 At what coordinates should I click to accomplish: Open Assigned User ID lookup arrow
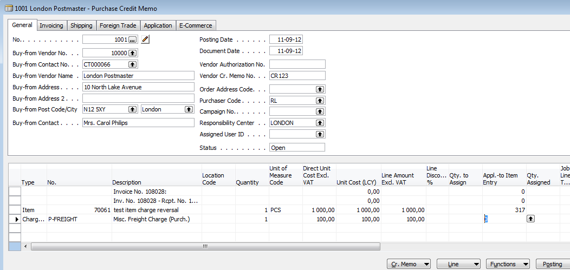320,134
